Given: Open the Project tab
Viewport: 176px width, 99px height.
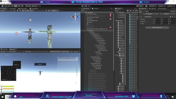Looking at the screenshot, I should point(119,9).
